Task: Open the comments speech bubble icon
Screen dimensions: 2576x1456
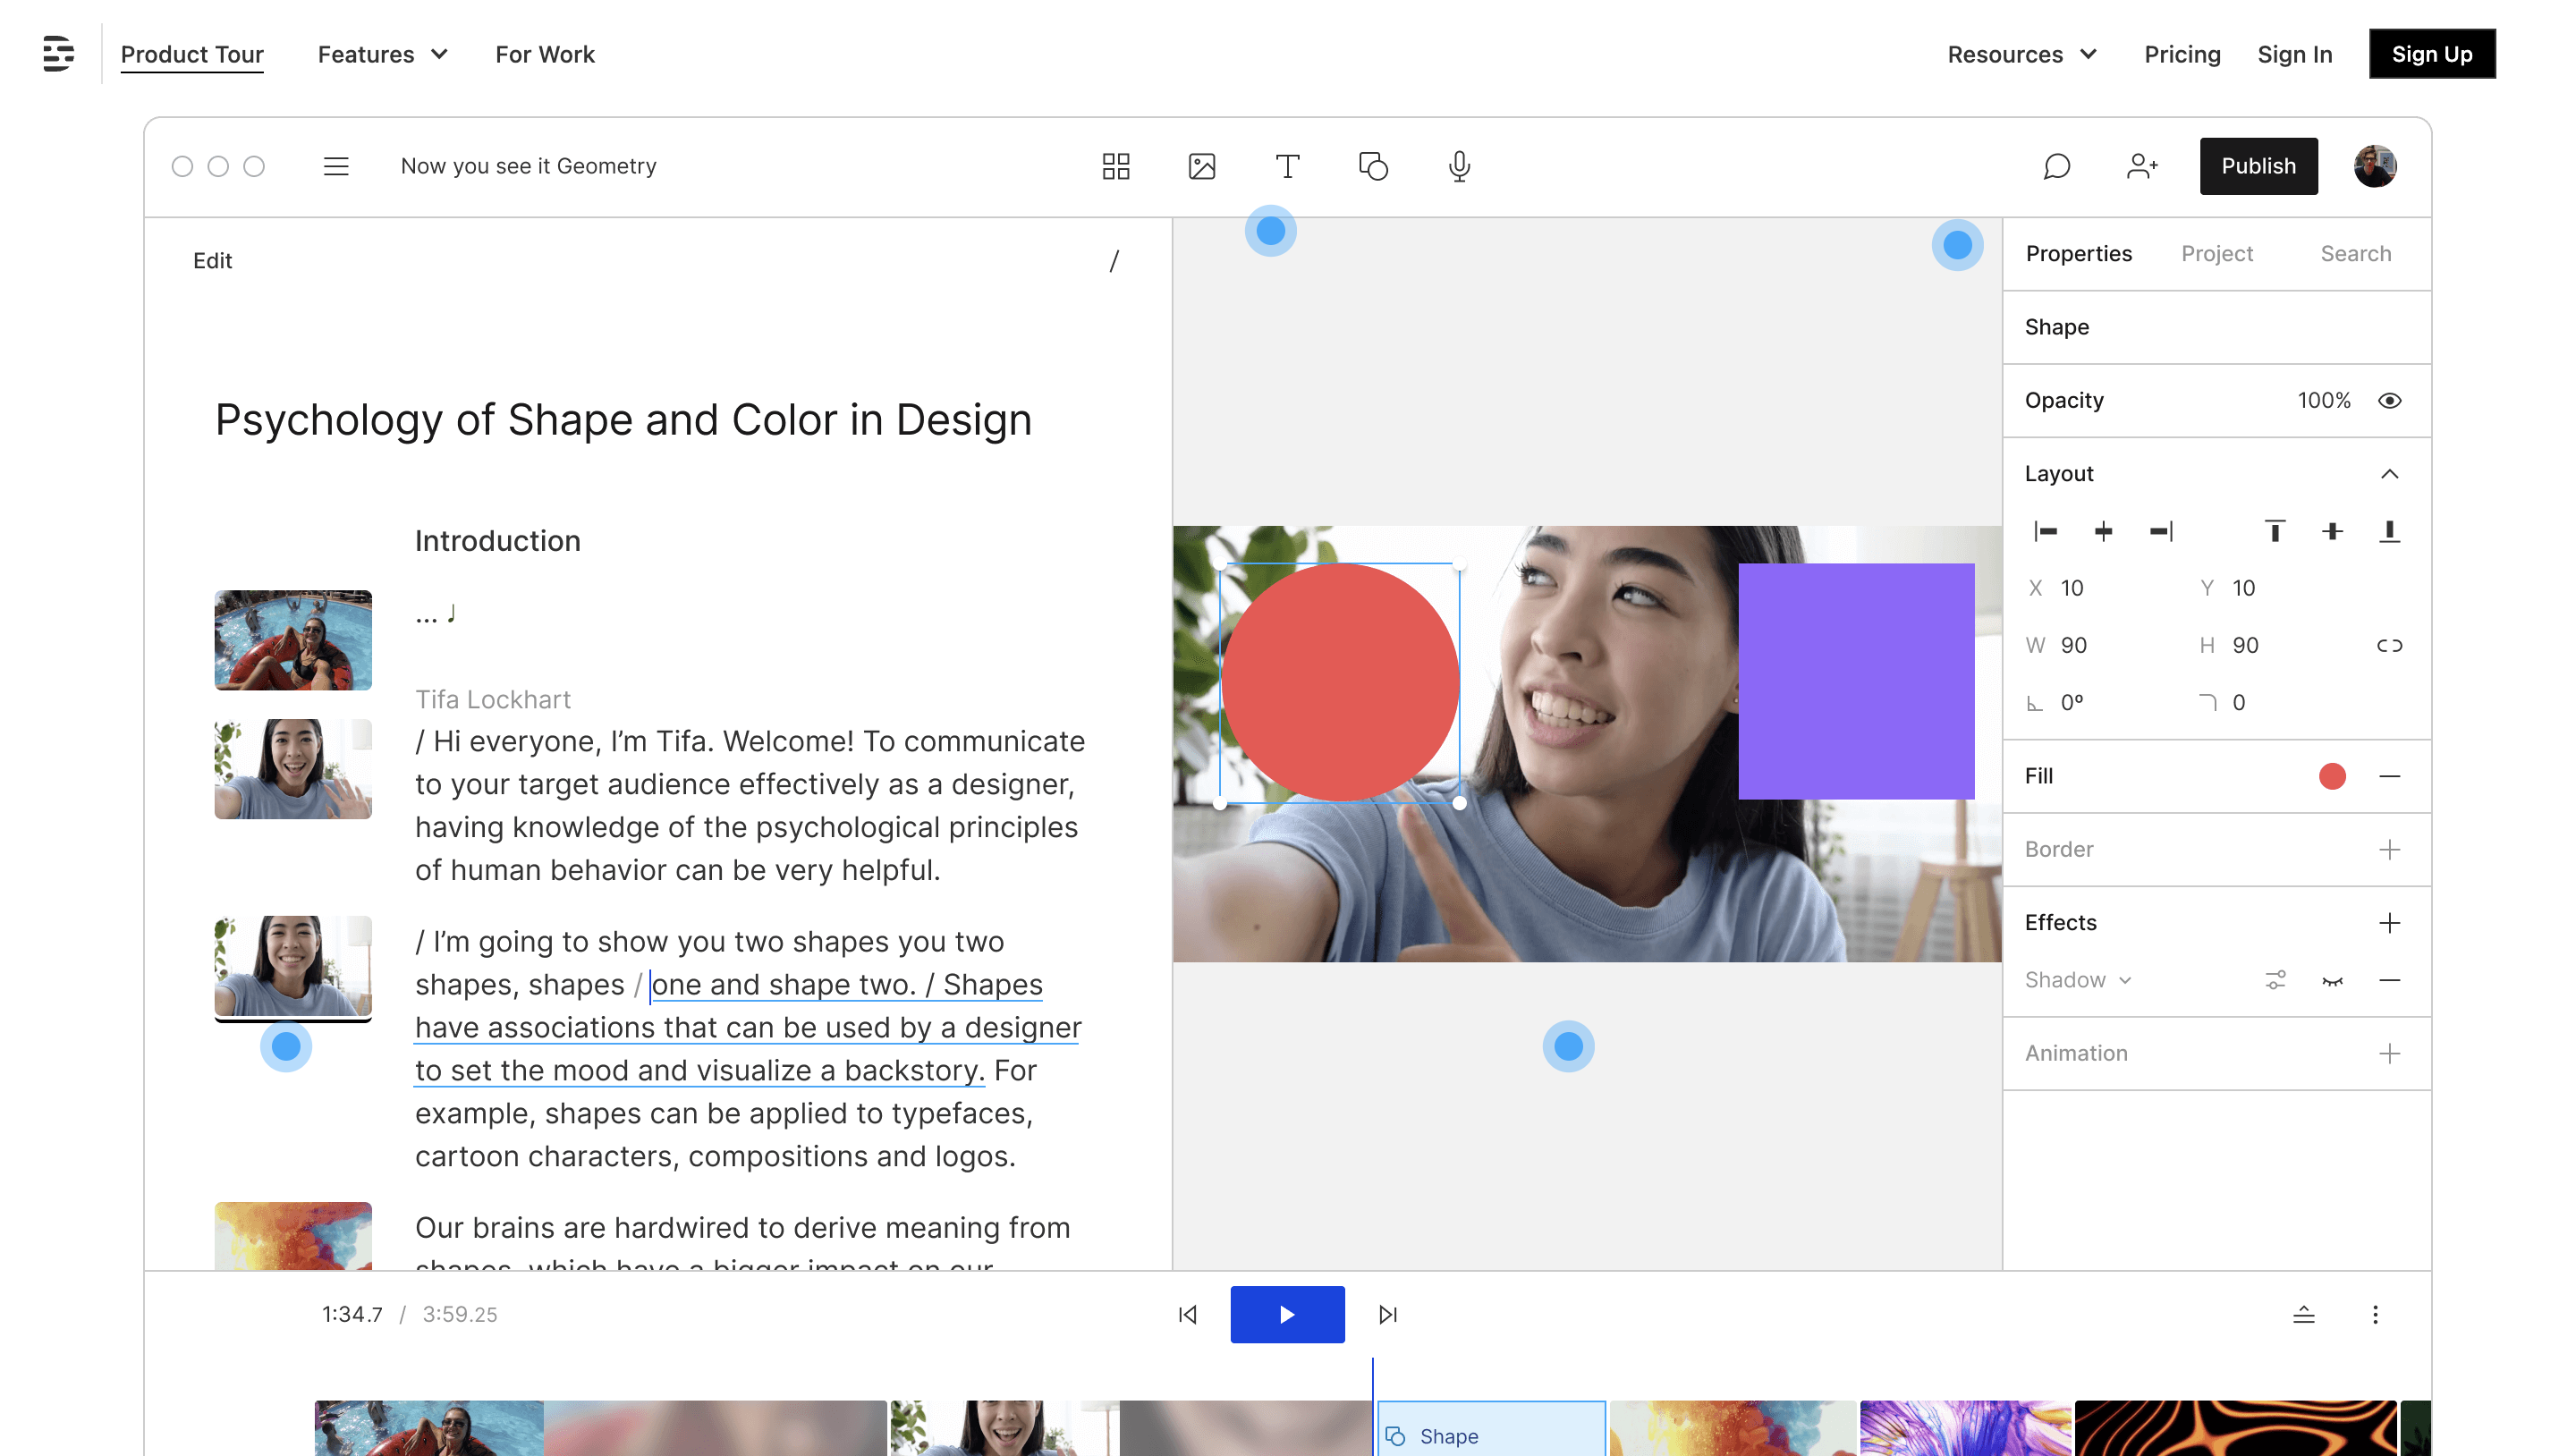Action: coord(2057,166)
